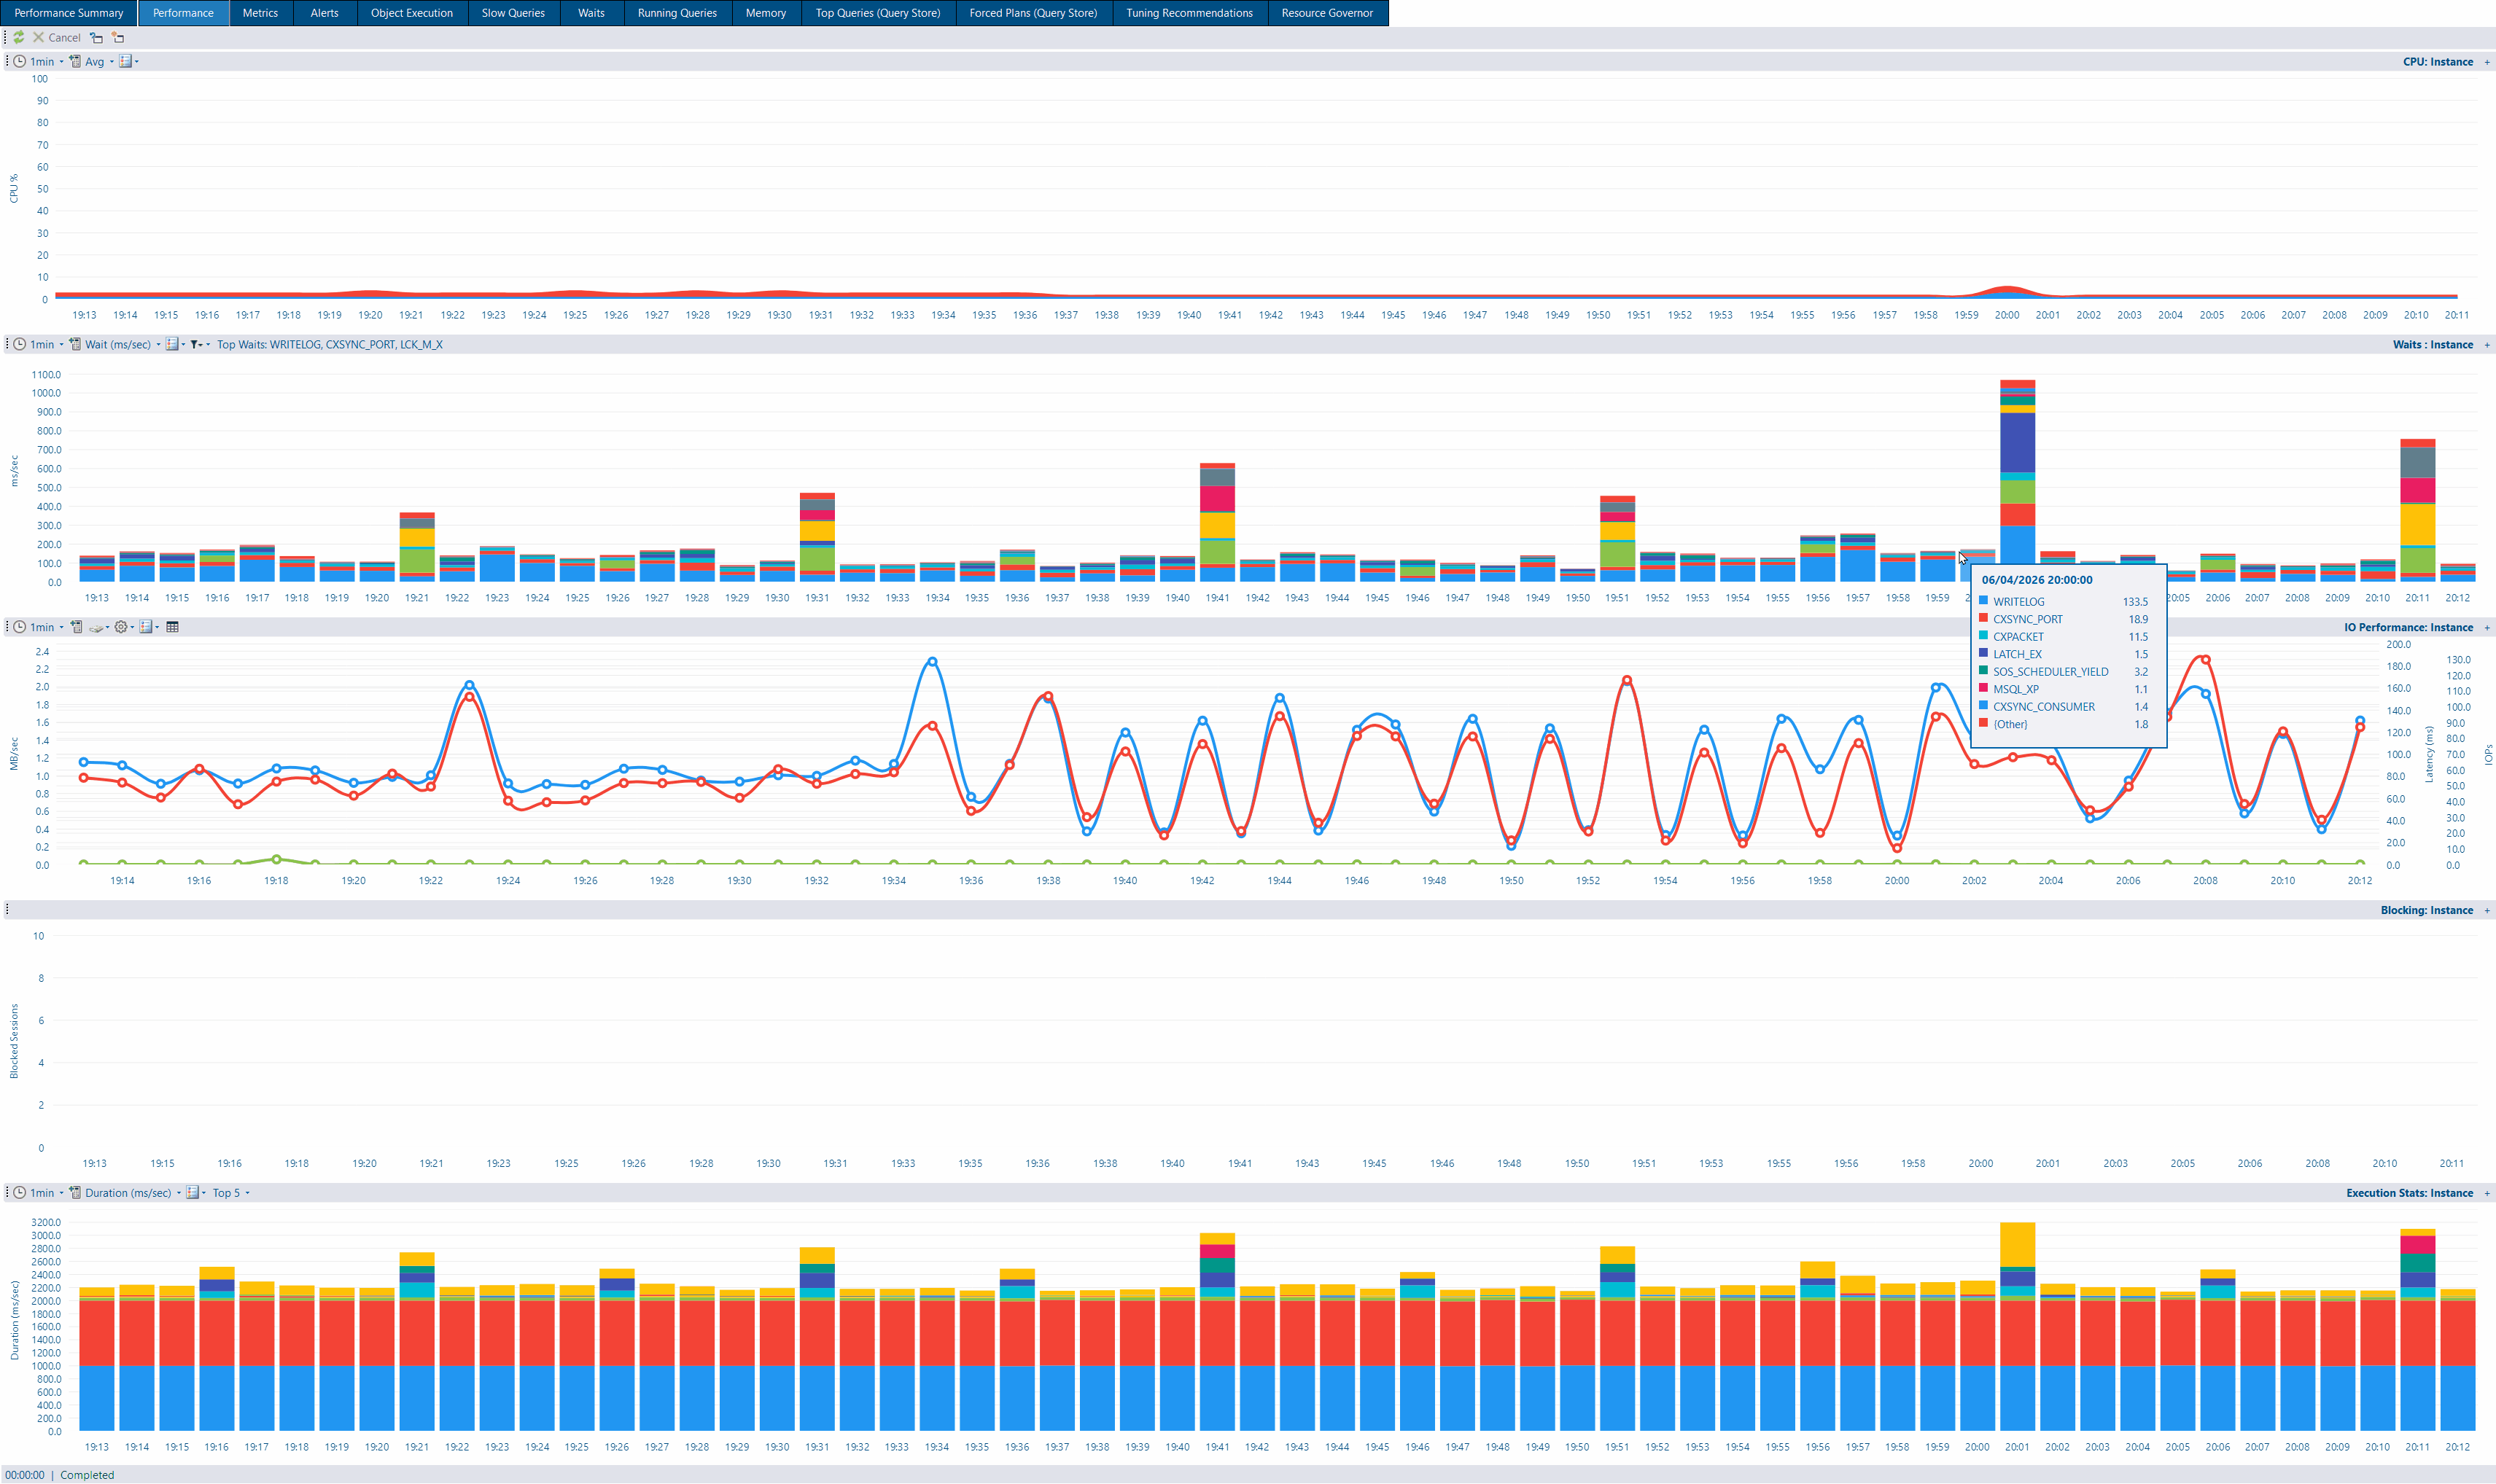Click the legend icon in CPU toolbar
Viewport: 2496px width, 1484px height.
coord(126,61)
